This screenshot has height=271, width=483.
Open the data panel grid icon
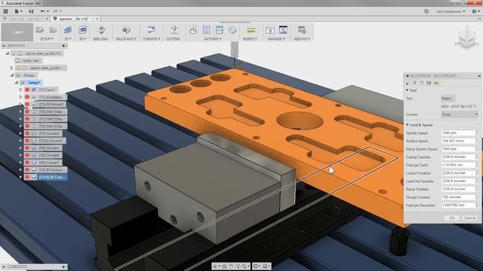pyautogui.click(x=5, y=11)
